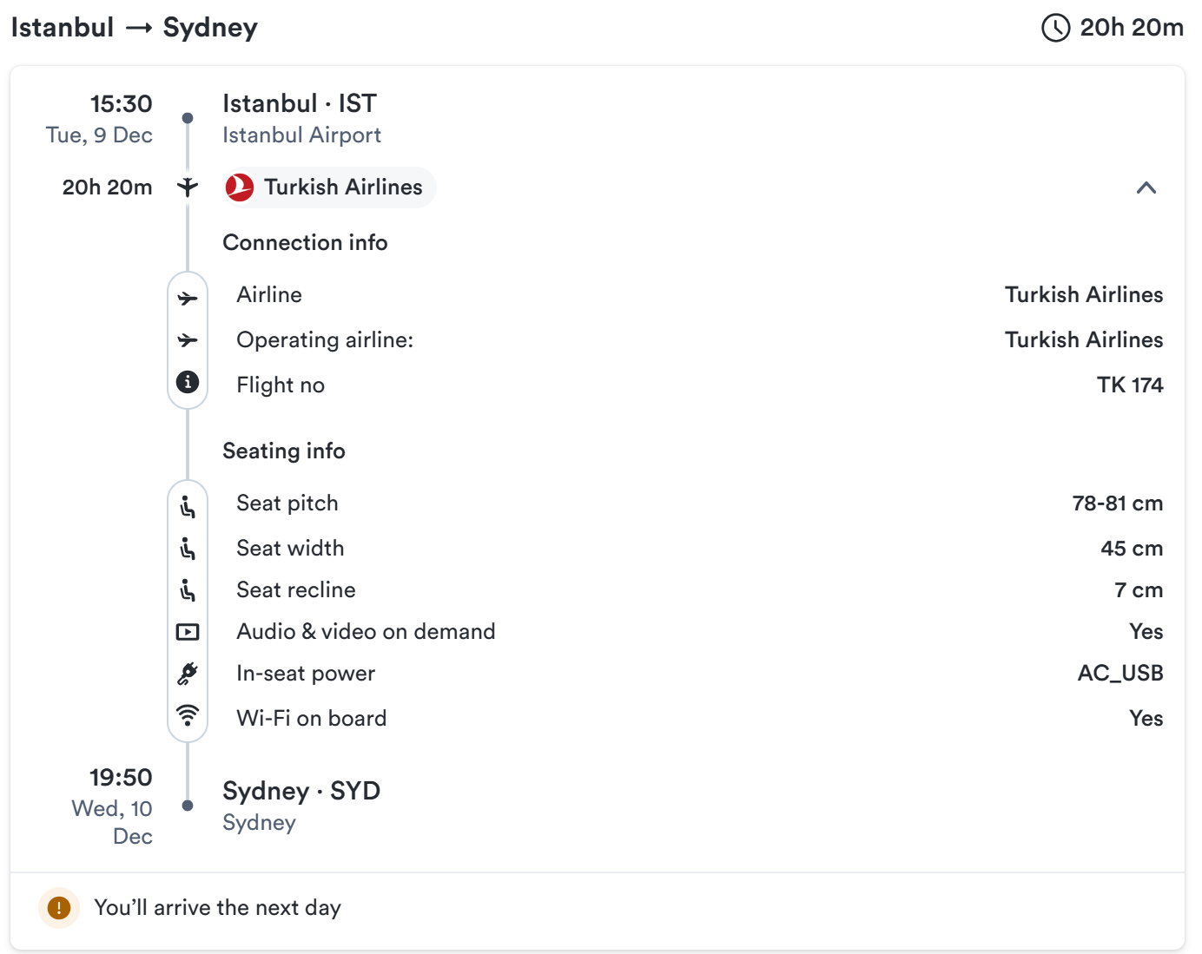Click the Istanbul Airport link text
1202x954 pixels.
point(301,135)
